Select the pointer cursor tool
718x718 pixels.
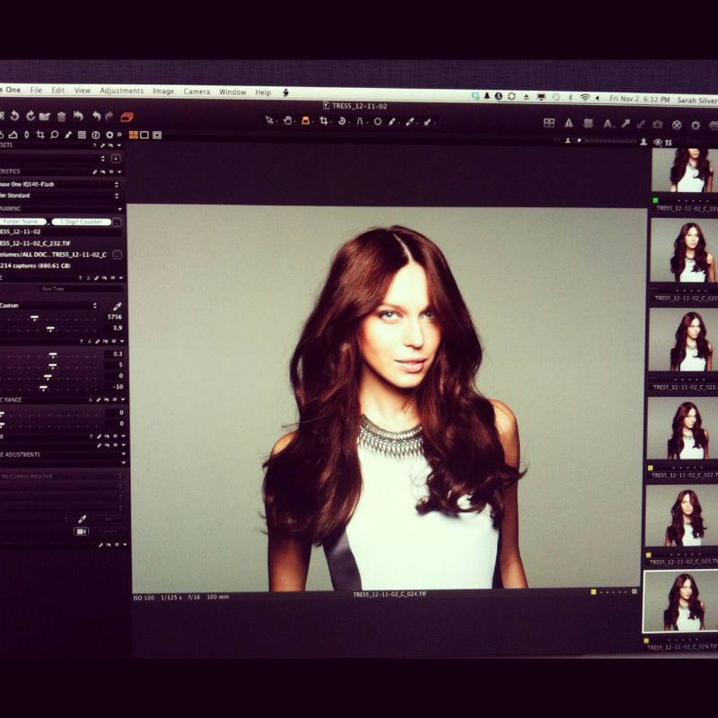coord(269,120)
